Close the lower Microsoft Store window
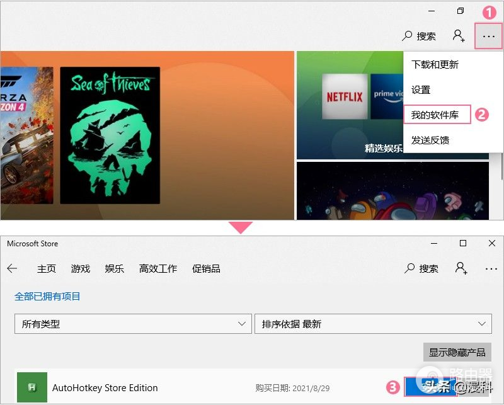This screenshot has width=504, height=405. 492,243
